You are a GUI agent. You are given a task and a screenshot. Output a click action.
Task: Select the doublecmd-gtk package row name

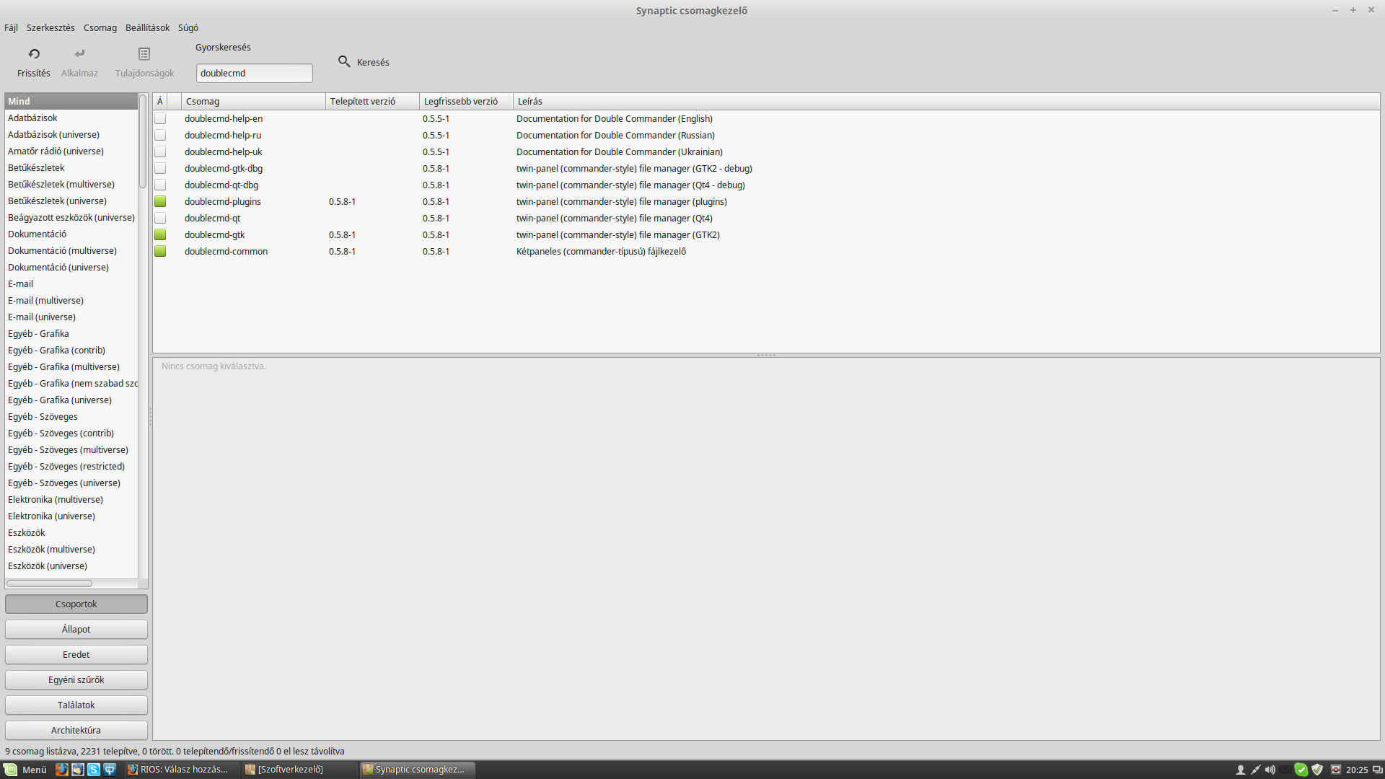[215, 235]
